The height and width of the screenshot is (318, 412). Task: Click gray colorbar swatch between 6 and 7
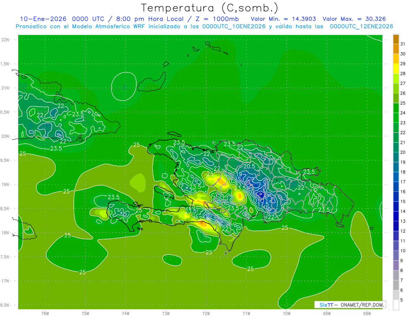tap(396, 285)
